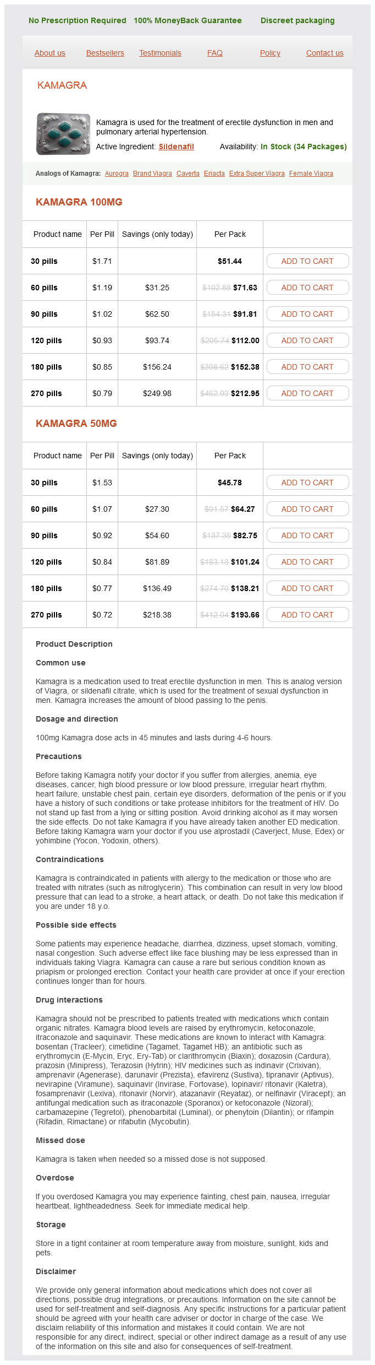This screenshot has width=375, height=1365.
Task: Open the Eriacta analog link
Action: (x=214, y=174)
